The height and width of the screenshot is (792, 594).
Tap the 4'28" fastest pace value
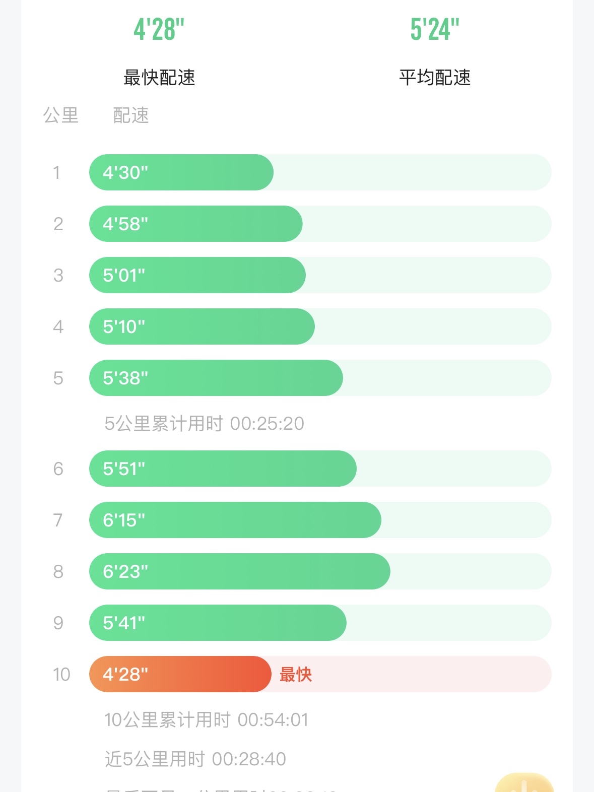coord(159,29)
